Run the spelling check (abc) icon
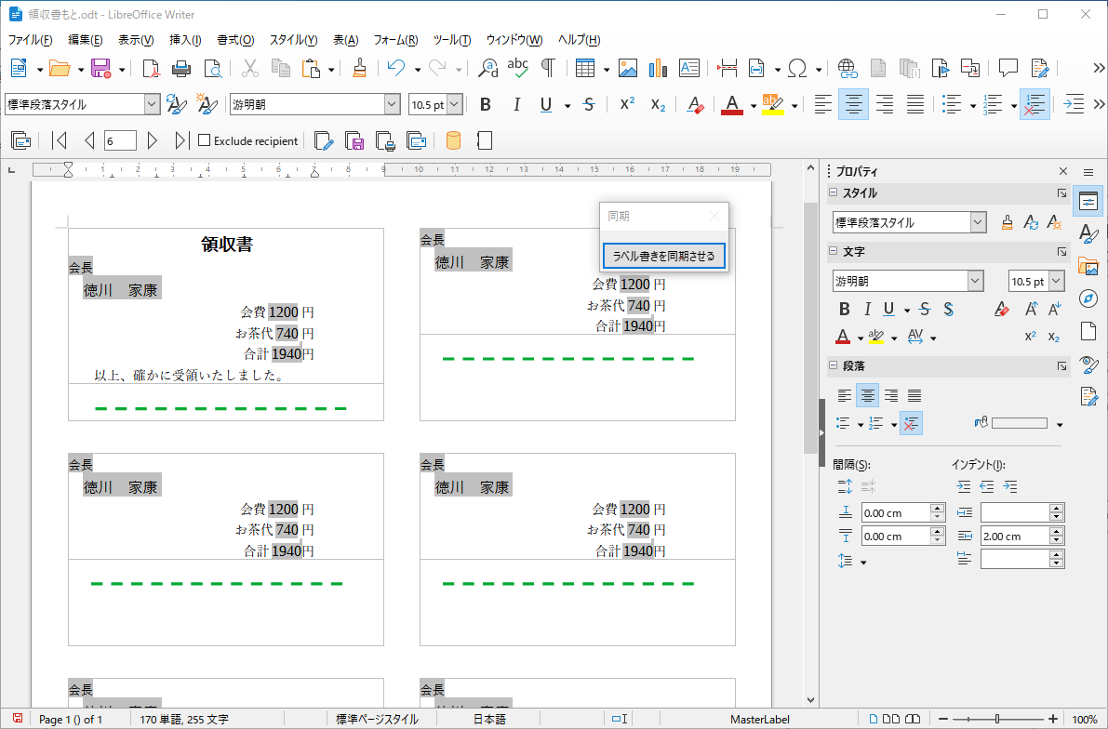 click(518, 69)
